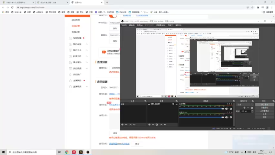Image resolution: width=275 pixels, height=155 pixels.
Task: Remove scene transition with minus icon
Action: 248,108
